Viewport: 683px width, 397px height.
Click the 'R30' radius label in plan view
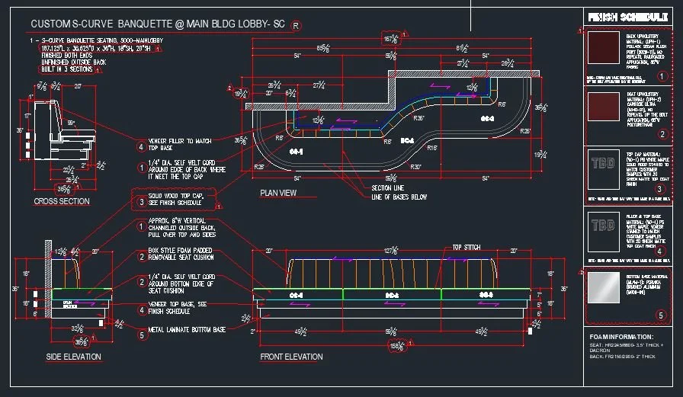pyautogui.click(x=415, y=167)
